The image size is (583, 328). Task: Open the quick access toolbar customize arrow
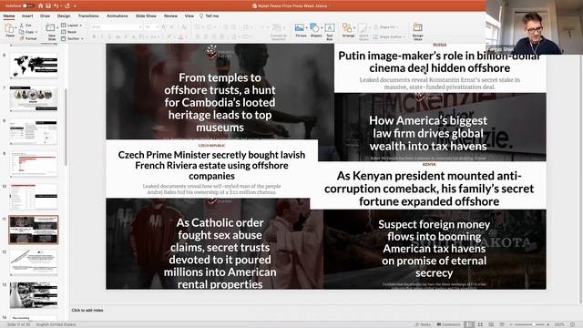pos(75,6)
